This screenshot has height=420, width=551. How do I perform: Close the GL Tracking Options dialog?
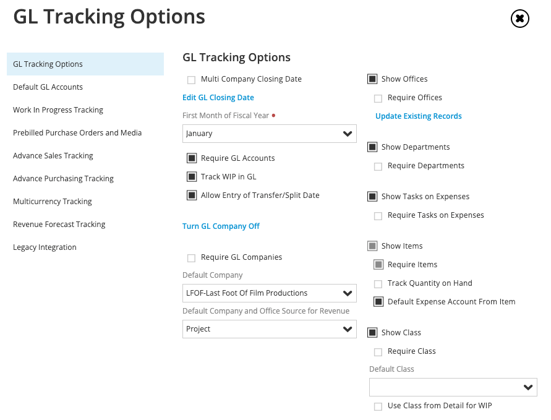click(519, 19)
